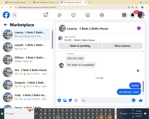Click the Windows taskbar Search box
This screenshot has height=119, width=149.
tap(19, 114)
